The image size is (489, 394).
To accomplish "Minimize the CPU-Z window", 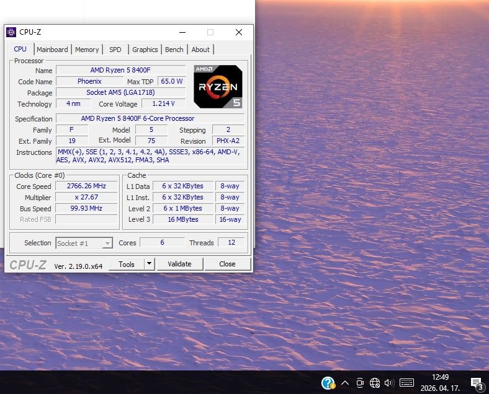I will pyautogui.click(x=182, y=32).
